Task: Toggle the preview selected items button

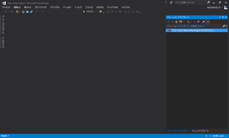Action: (x=208, y=22)
